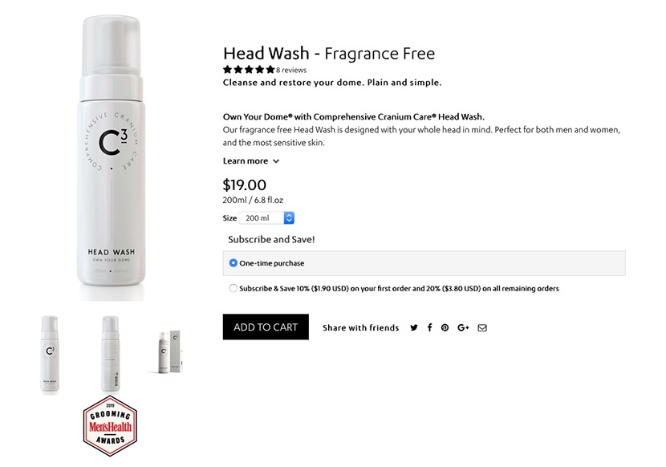
Task: Share product on Twitter icon
Action: click(414, 327)
